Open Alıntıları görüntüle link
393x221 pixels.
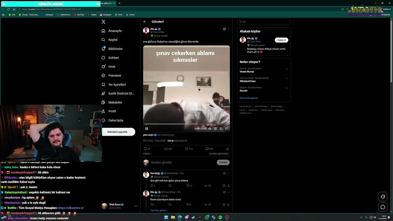pos(219,154)
